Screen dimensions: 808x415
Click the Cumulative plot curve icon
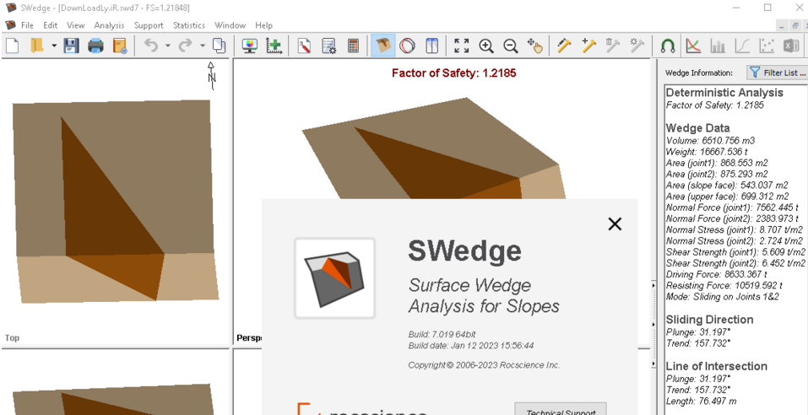pos(742,46)
